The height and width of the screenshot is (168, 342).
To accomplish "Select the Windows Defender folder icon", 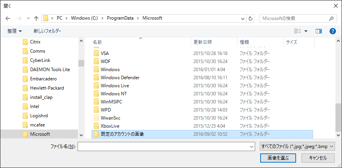I will [97, 78].
